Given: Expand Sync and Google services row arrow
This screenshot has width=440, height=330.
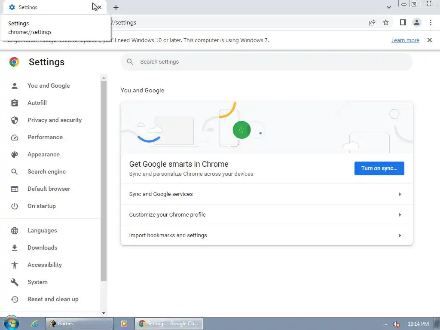Looking at the screenshot, I should click(400, 194).
